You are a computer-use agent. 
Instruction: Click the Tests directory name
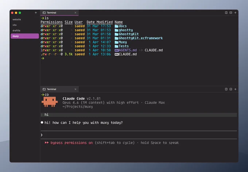pos(124,46)
